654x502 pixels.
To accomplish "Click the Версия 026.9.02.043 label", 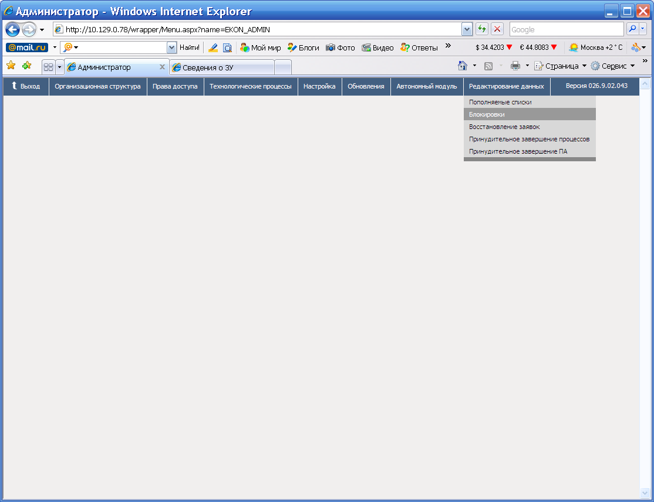I will [x=596, y=86].
